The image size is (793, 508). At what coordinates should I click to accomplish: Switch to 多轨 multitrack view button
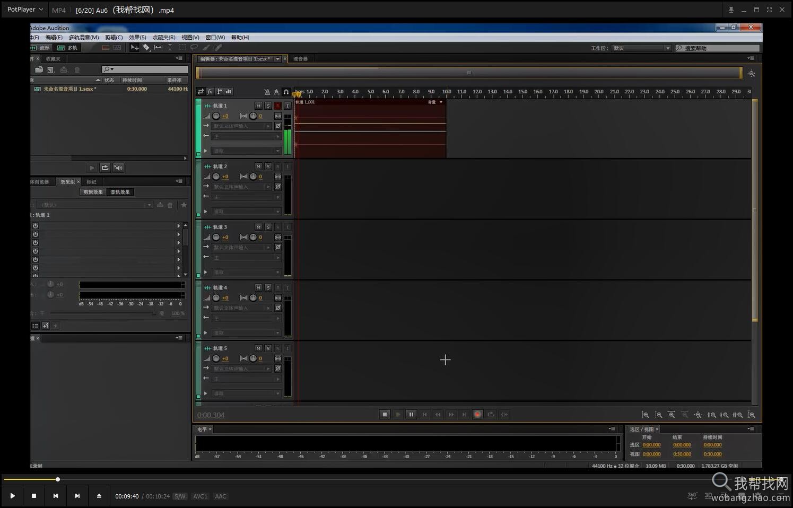point(68,48)
